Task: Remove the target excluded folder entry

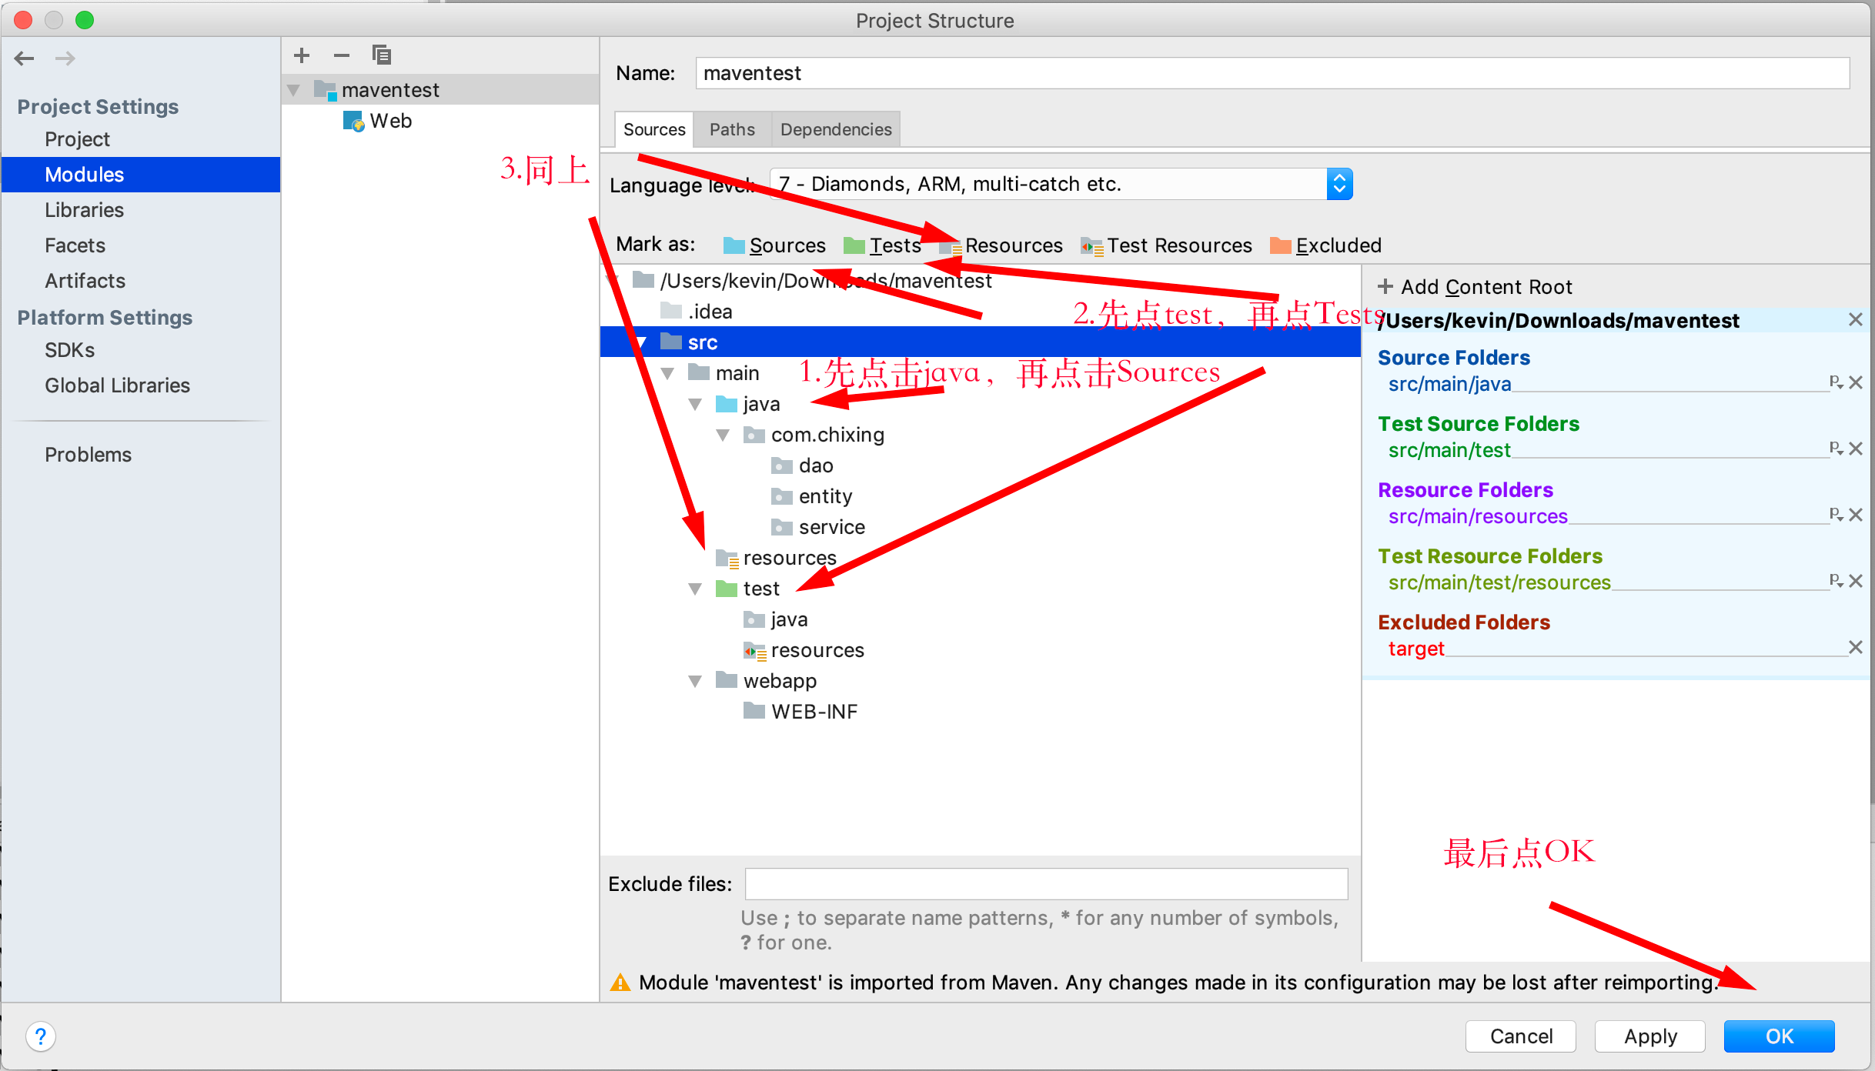Action: point(1856,647)
